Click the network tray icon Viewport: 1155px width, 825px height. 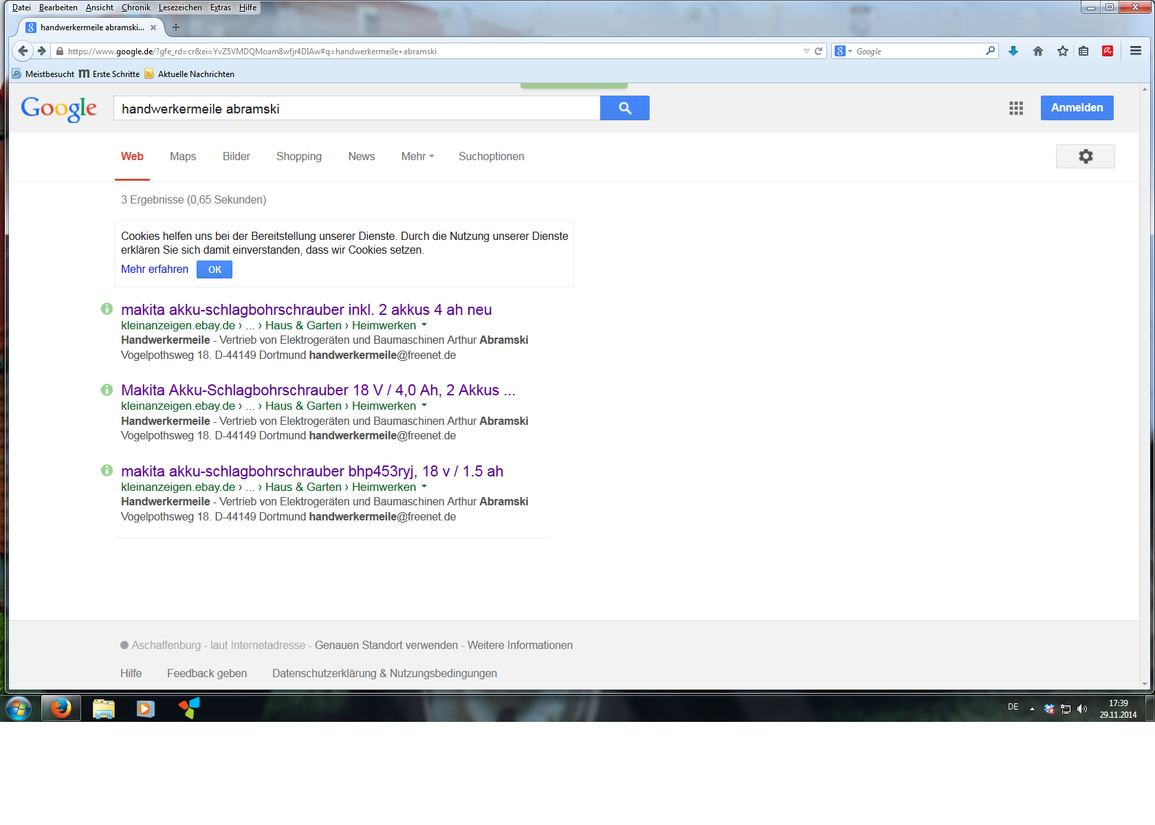coord(1066,709)
